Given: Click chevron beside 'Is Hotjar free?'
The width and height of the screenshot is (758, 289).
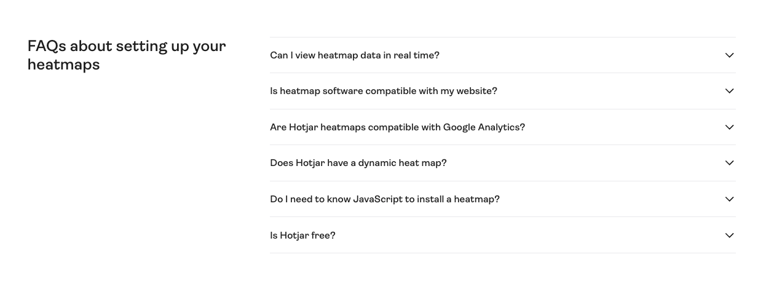Looking at the screenshot, I should point(729,236).
